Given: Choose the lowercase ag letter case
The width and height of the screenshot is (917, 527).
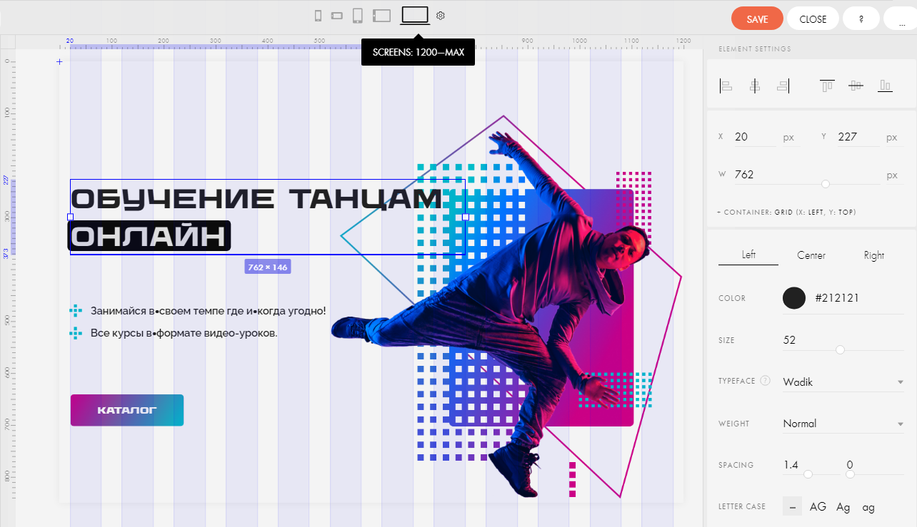Looking at the screenshot, I should [x=868, y=508].
